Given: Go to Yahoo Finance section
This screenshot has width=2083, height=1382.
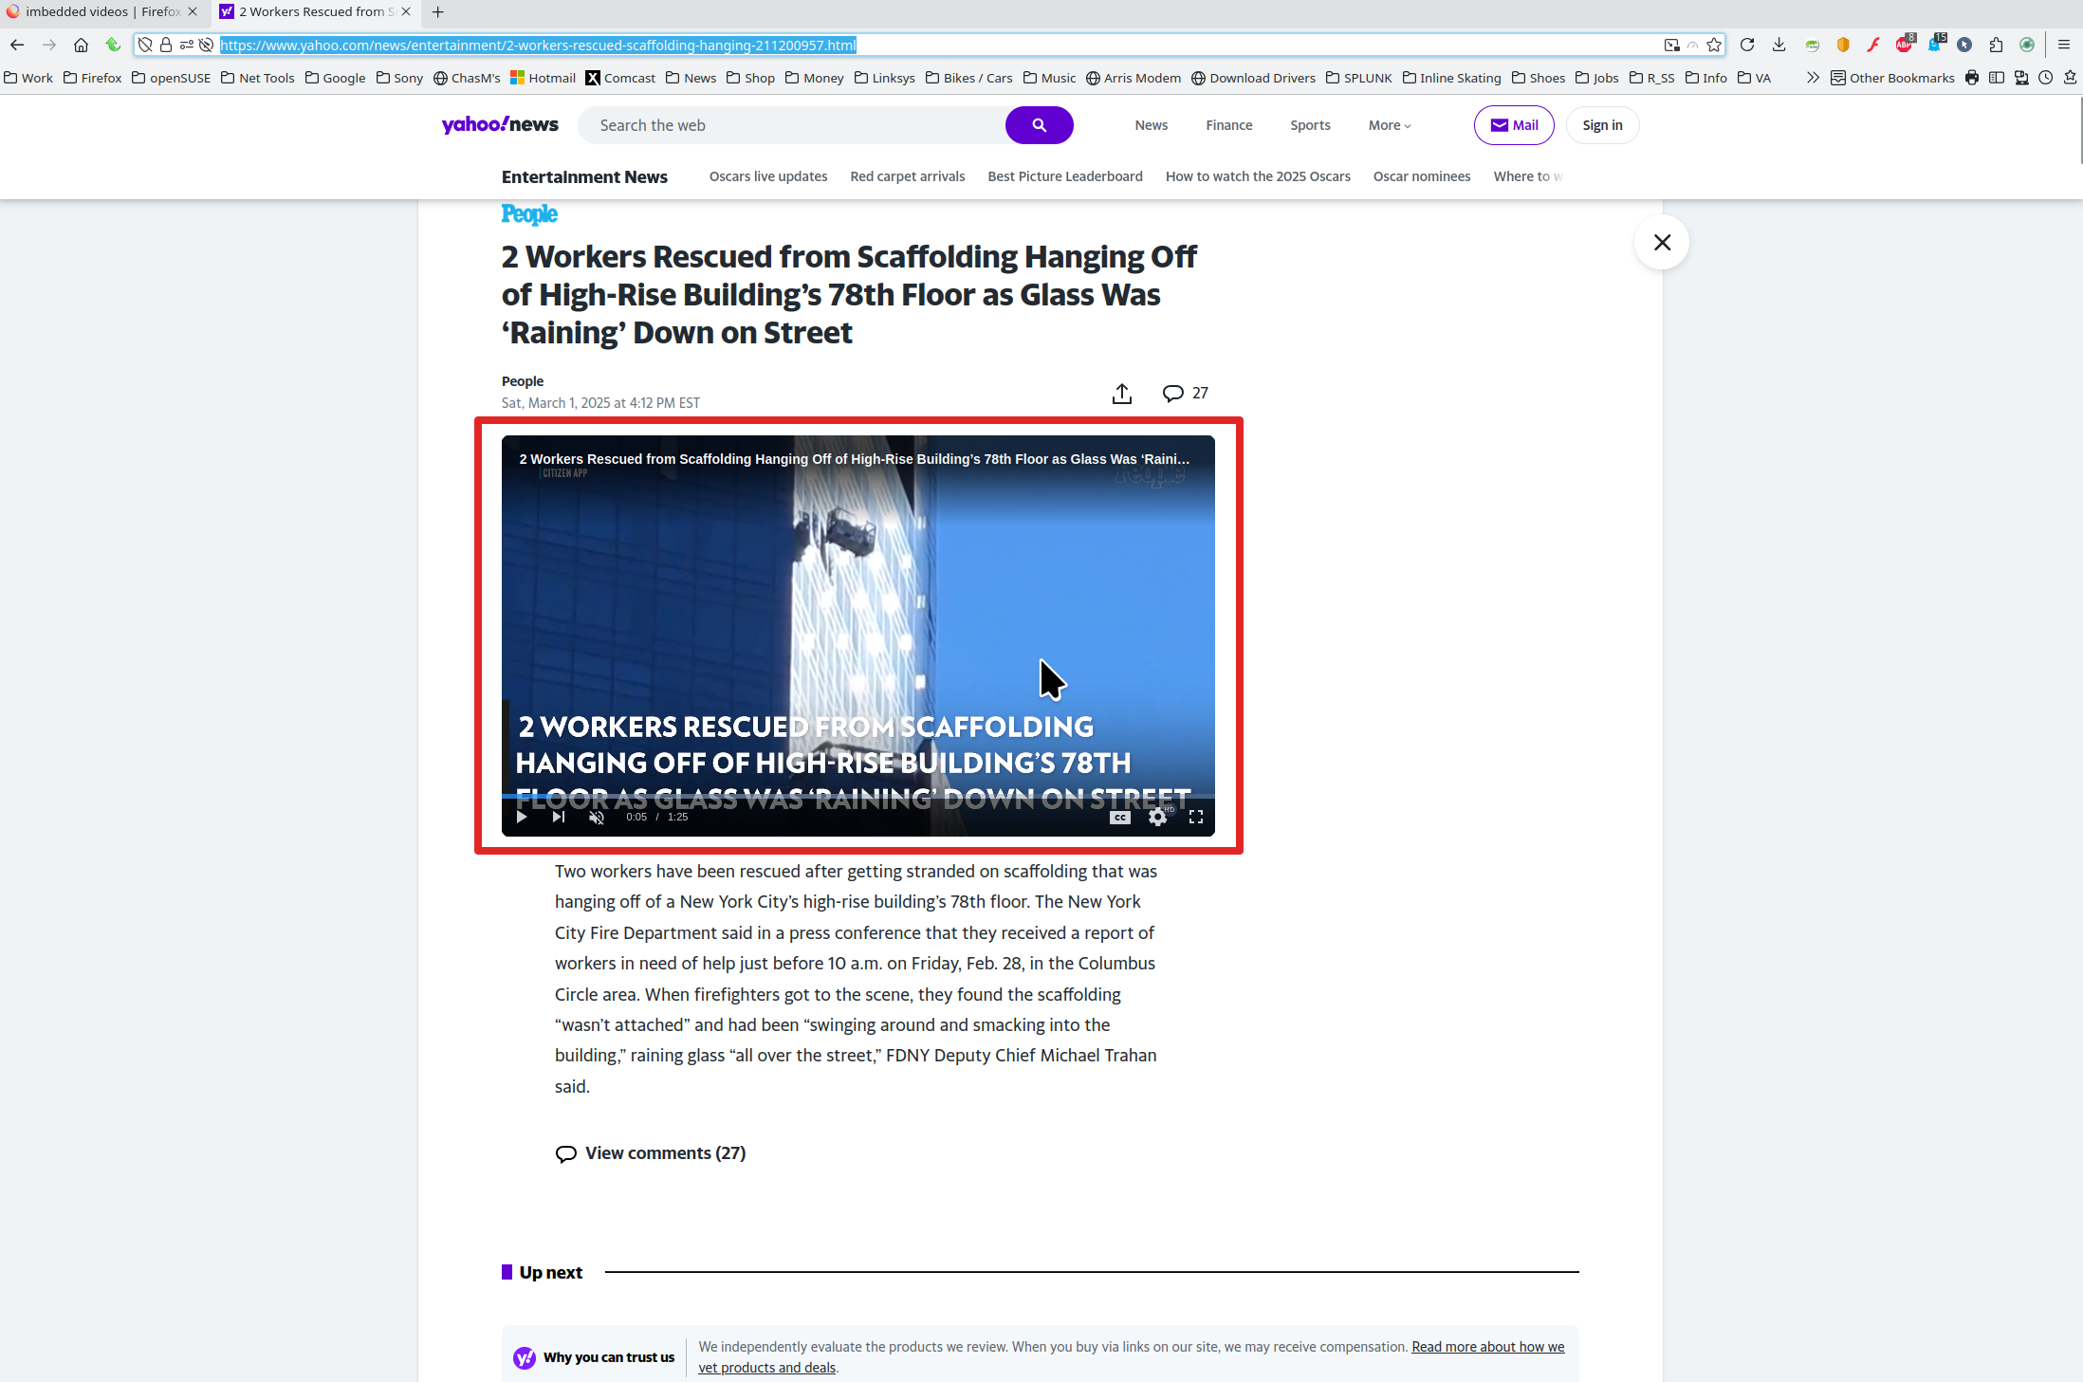Looking at the screenshot, I should coord(1229,125).
